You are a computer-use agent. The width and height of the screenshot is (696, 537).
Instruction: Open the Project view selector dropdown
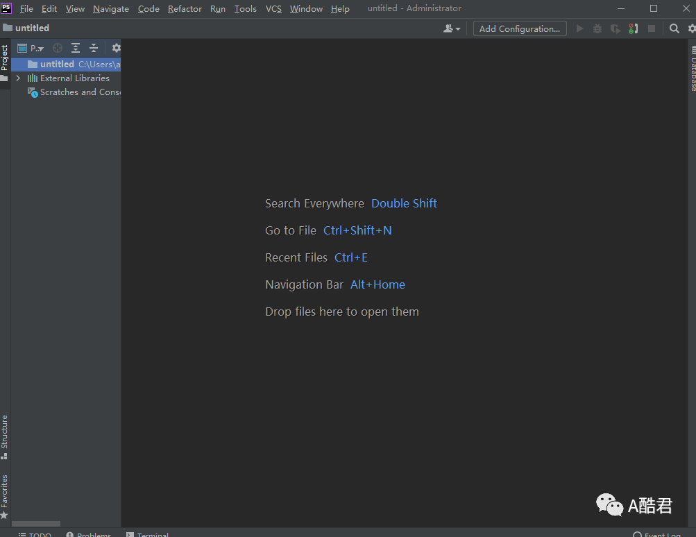(x=31, y=48)
